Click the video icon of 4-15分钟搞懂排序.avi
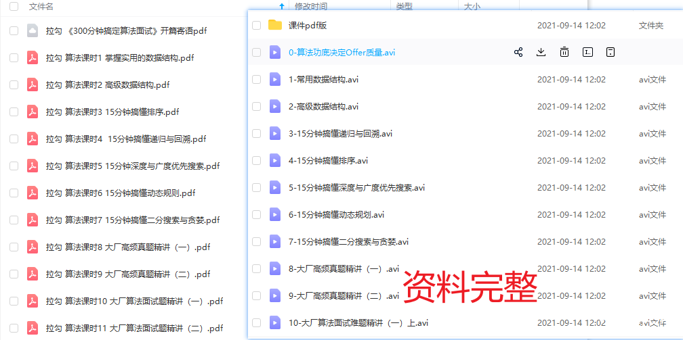The image size is (683, 340). (275, 160)
